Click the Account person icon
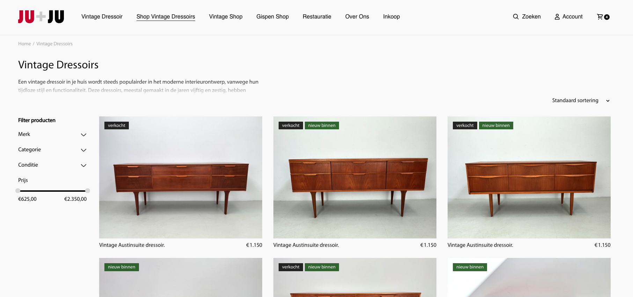633x297 pixels. pos(557,17)
